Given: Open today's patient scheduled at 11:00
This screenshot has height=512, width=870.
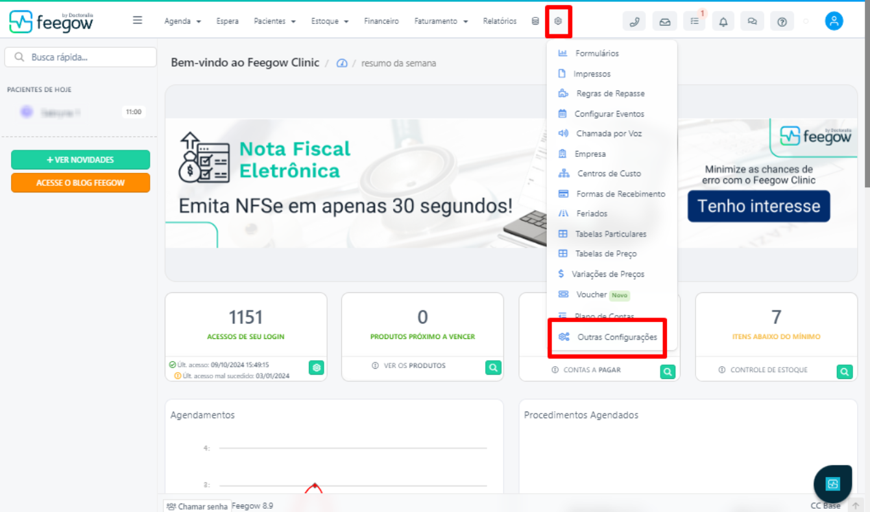Looking at the screenshot, I should [80, 112].
